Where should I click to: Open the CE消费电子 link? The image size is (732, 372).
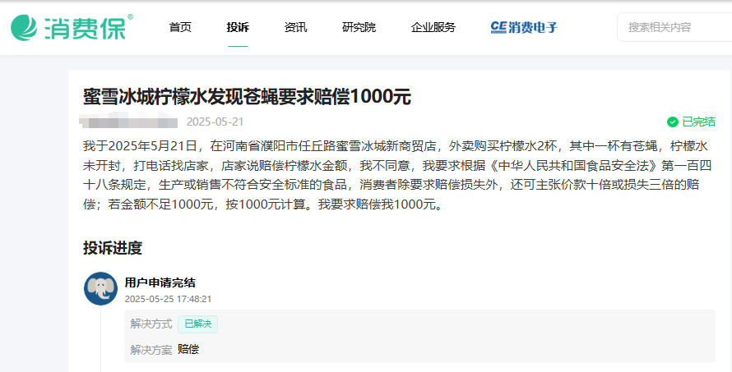[x=524, y=27]
